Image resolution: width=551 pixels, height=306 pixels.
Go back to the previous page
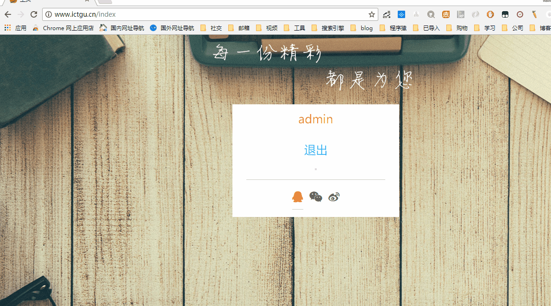click(x=8, y=14)
